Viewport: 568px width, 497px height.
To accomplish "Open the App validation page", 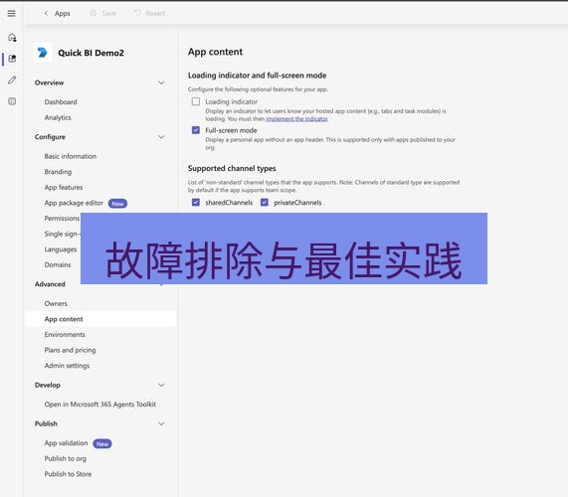I will click(67, 443).
